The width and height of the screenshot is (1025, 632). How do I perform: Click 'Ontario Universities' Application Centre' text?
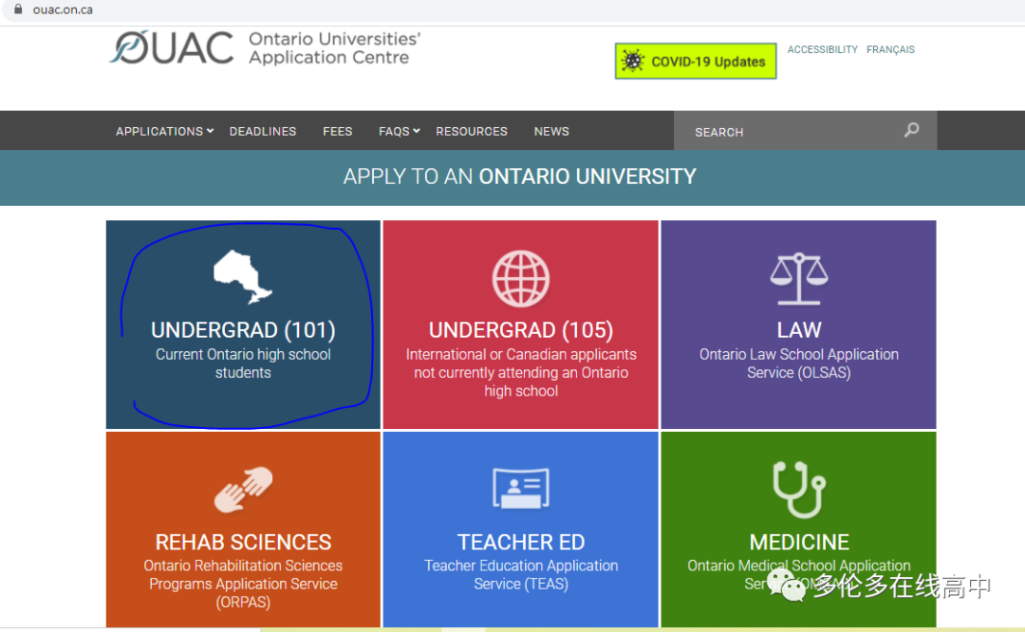click(x=334, y=47)
